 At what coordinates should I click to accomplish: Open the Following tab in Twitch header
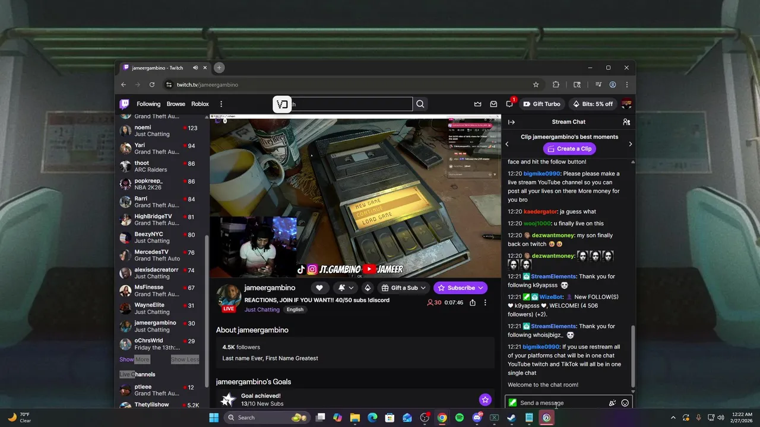point(148,104)
